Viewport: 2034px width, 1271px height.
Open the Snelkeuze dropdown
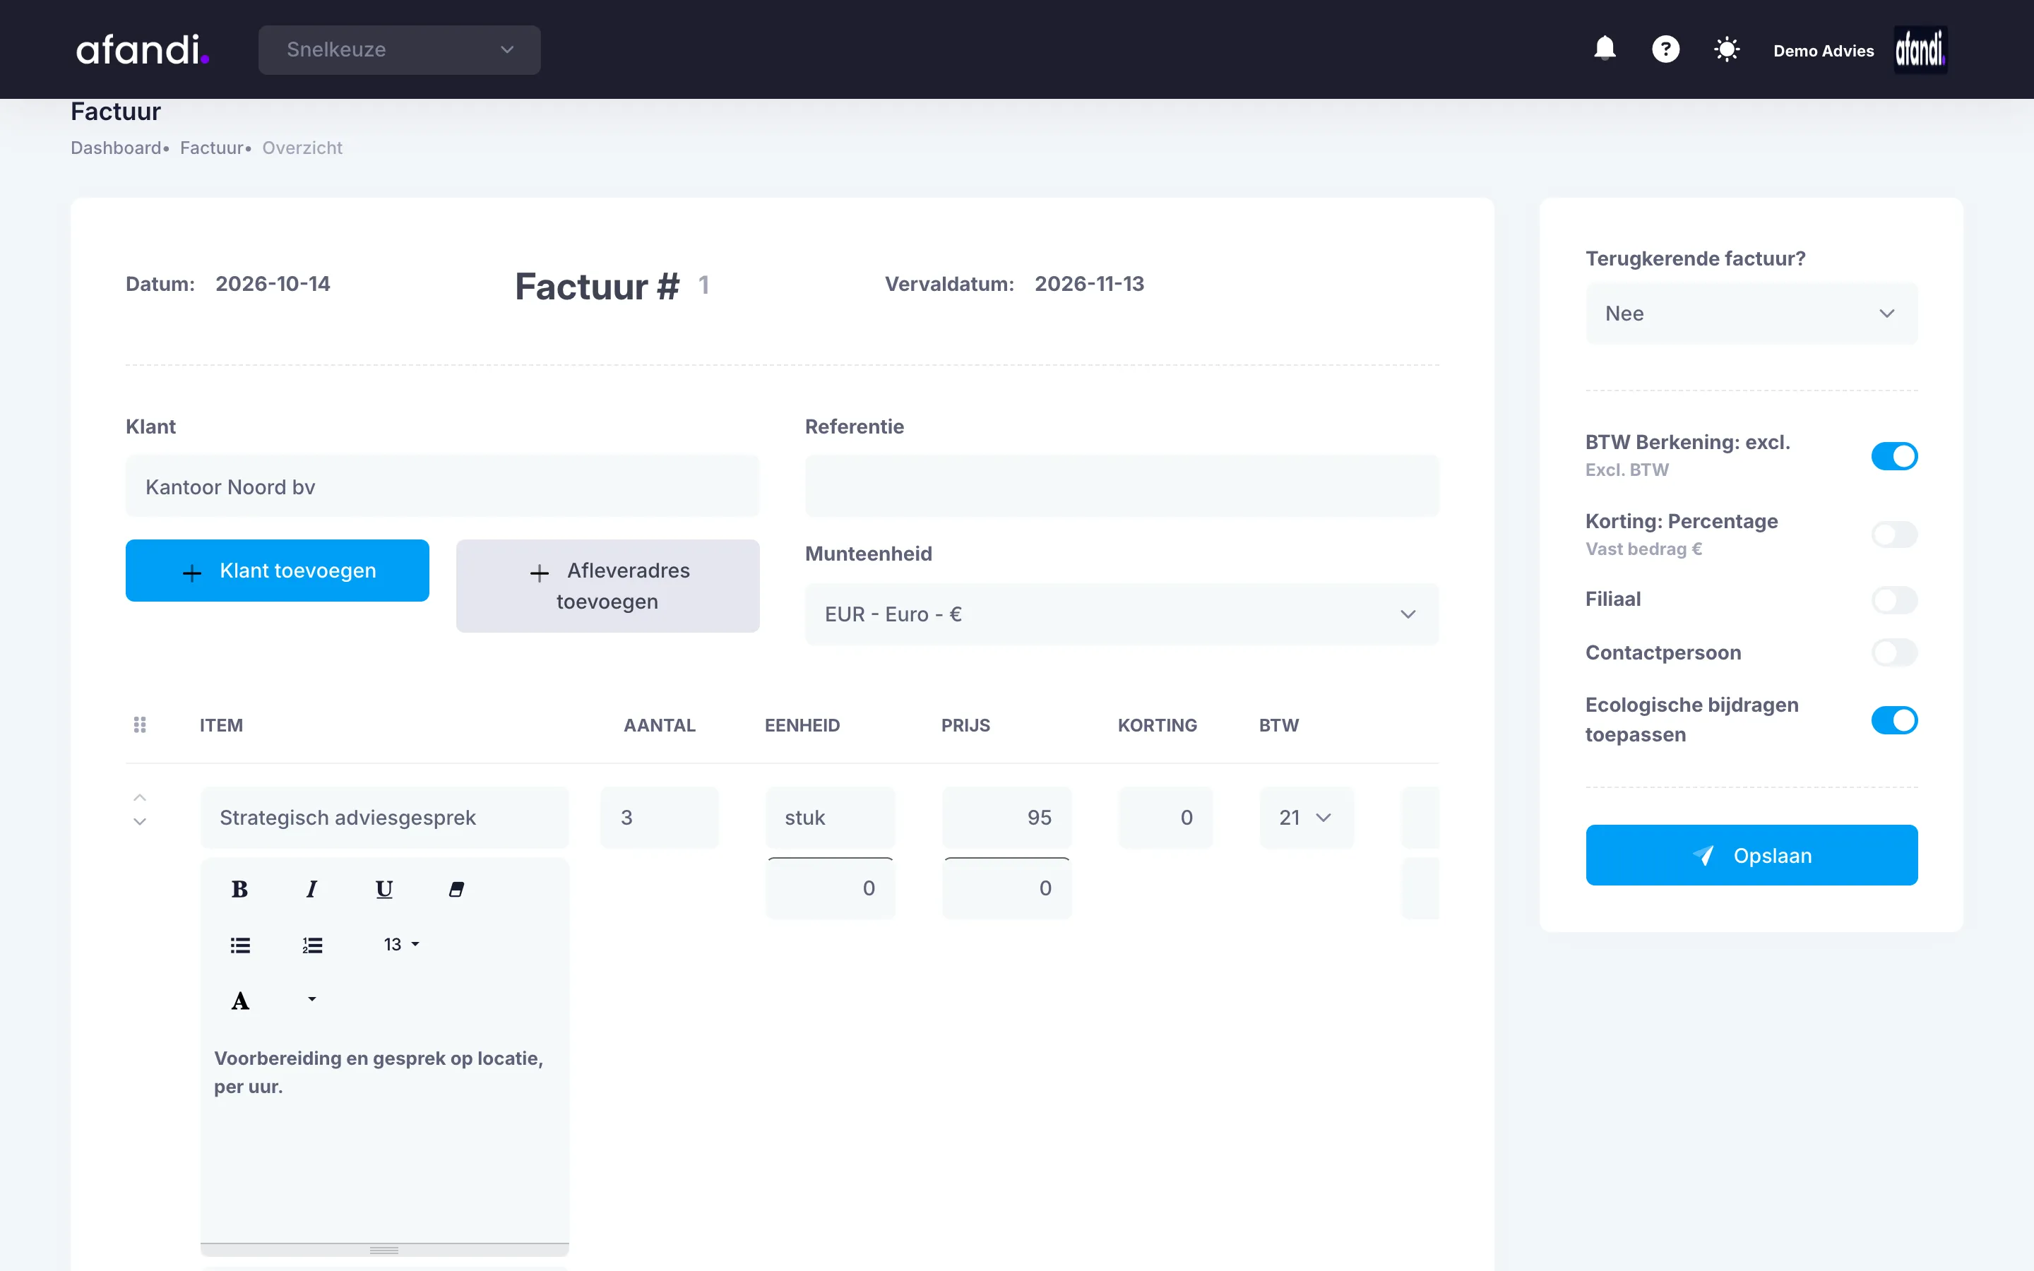coord(399,49)
